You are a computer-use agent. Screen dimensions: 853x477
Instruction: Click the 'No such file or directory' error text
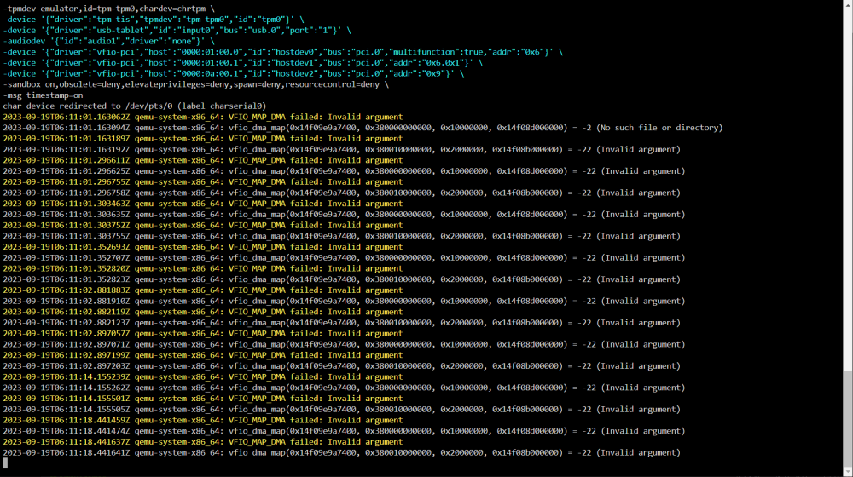point(659,128)
